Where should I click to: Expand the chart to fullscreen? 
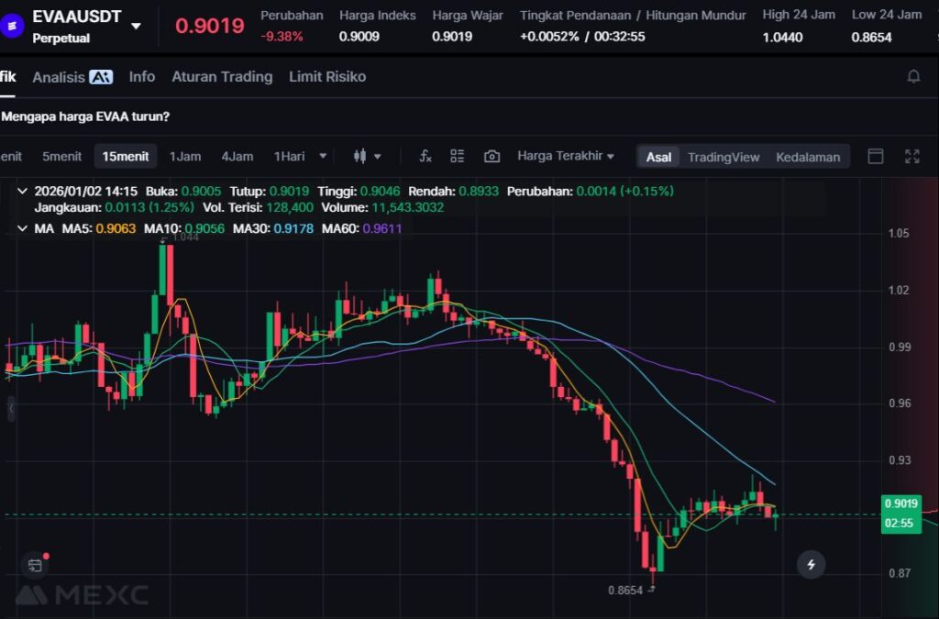911,156
